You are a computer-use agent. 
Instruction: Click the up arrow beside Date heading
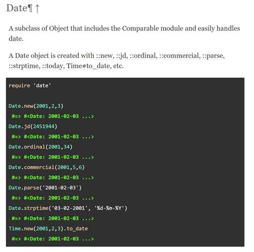[37, 9]
